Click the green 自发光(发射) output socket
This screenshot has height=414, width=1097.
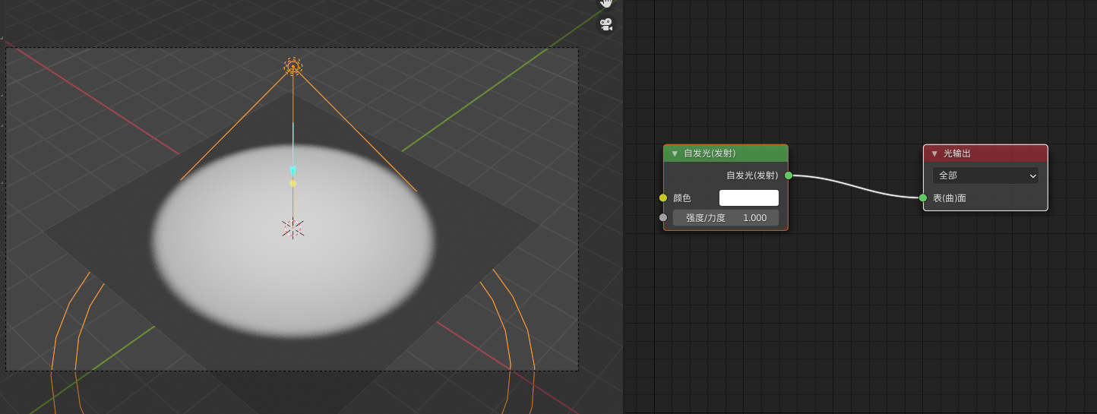click(x=789, y=175)
